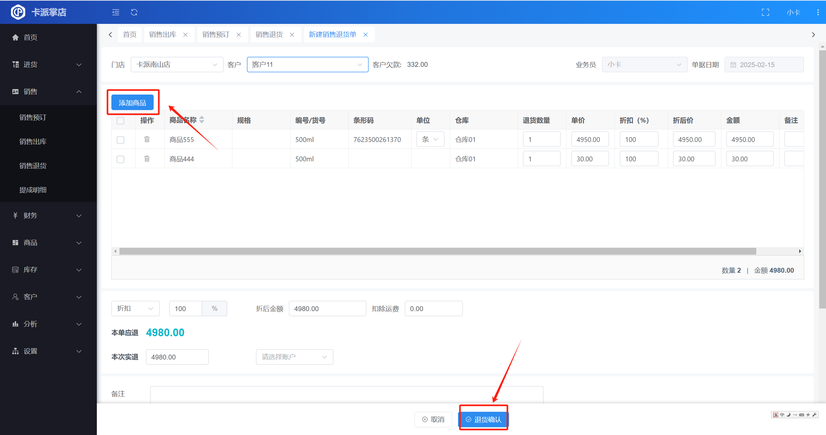
Task: Delete the 商品555 row with trash icon
Action: 147,139
